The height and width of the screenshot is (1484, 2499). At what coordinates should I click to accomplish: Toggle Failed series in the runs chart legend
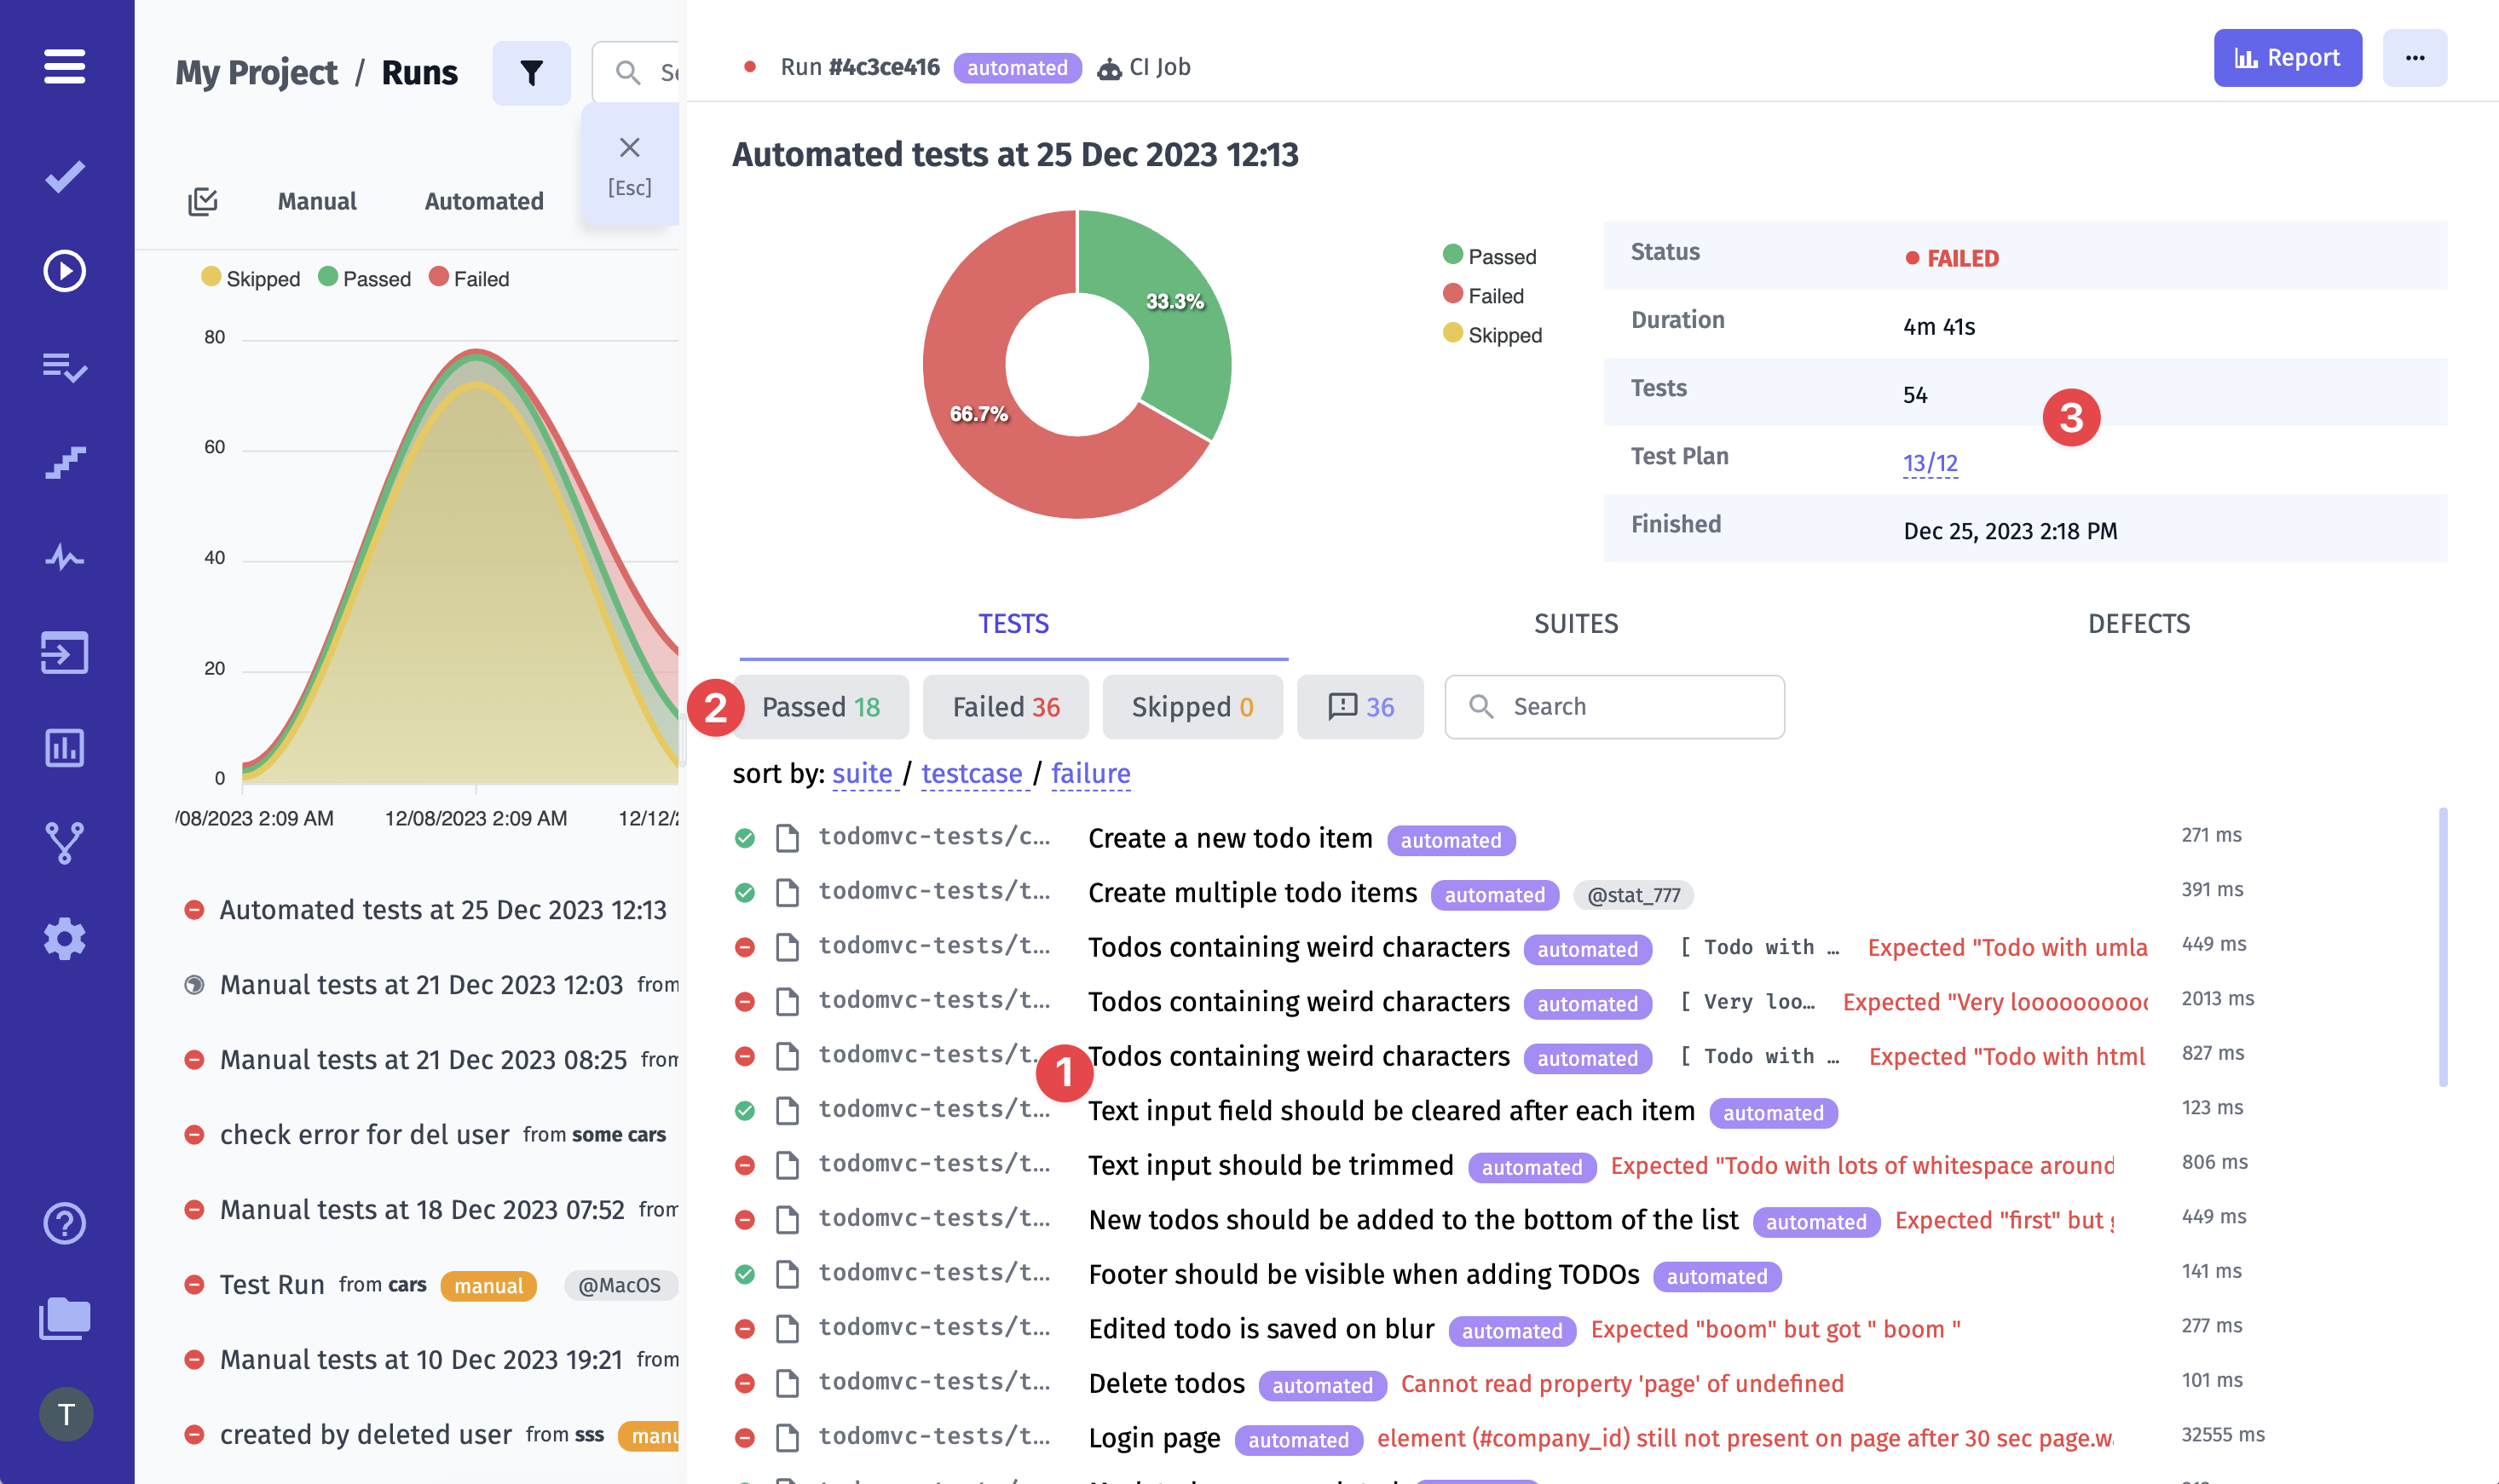pos(469,278)
